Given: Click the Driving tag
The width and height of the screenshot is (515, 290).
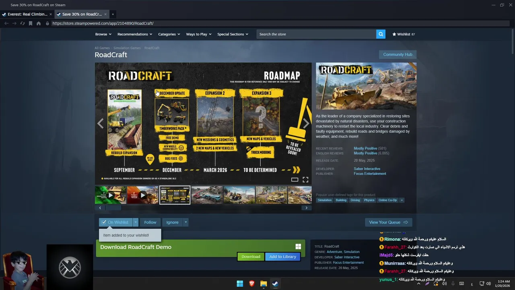Looking at the screenshot, I should pos(355,200).
